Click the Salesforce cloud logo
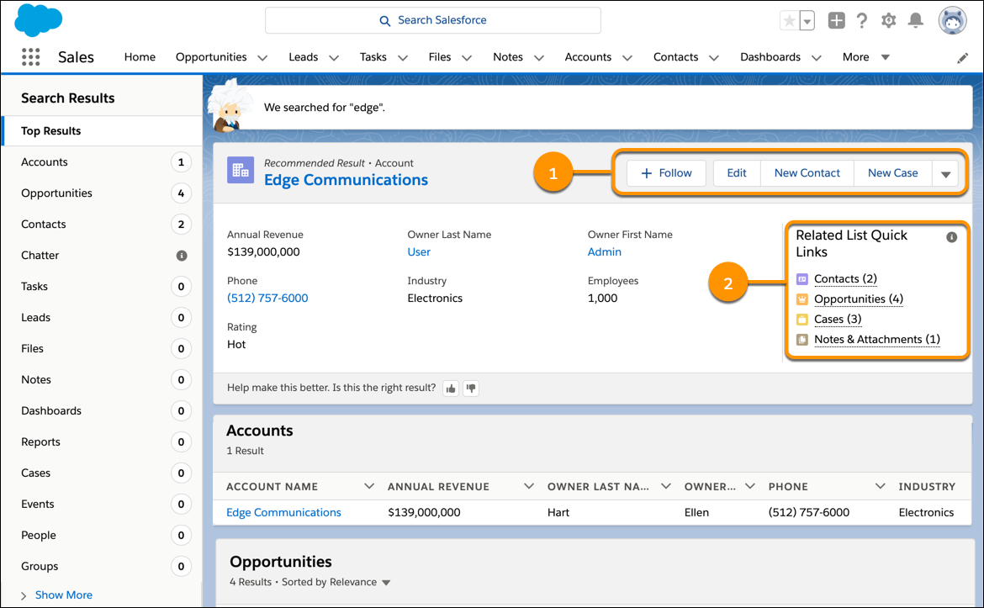Viewport: 984px width, 608px height. [x=39, y=20]
